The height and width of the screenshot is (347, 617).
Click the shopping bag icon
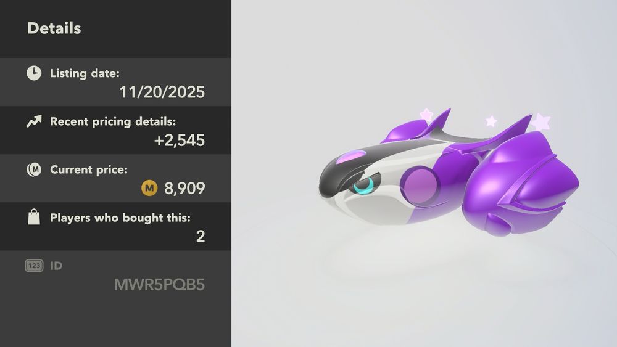34,217
